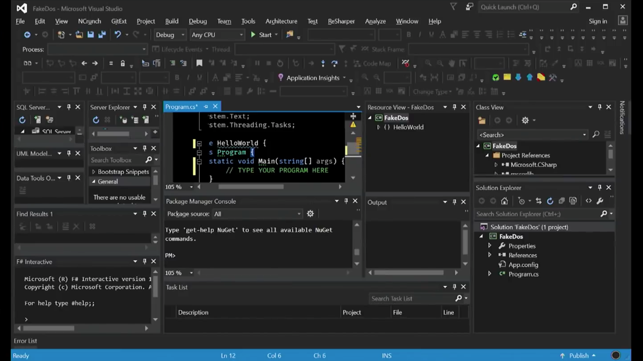Open the Any CPU platform dropdown
The width and height of the screenshot is (643, 361).
point(217,34)
